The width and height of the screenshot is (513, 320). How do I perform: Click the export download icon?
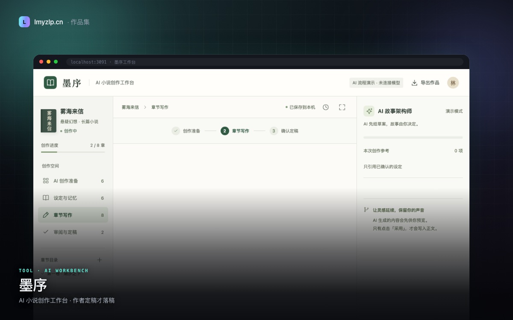pyautogui.click(x=414, y=83)
